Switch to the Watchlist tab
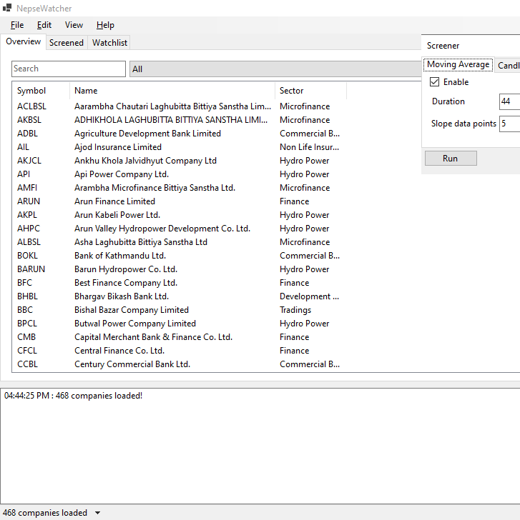Viewport: 520px width, 520px height. 109,43
